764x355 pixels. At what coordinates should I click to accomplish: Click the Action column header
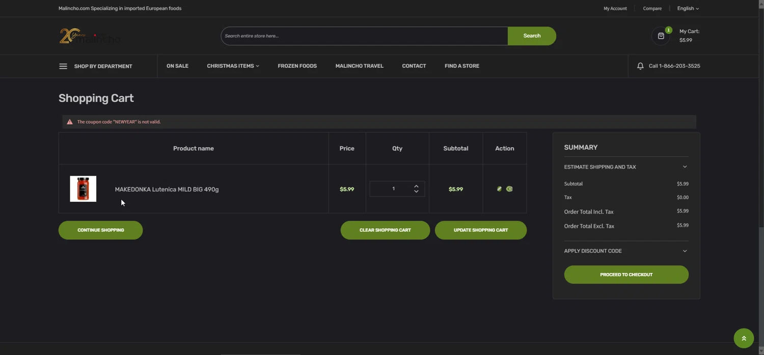[x=505, y=148]
